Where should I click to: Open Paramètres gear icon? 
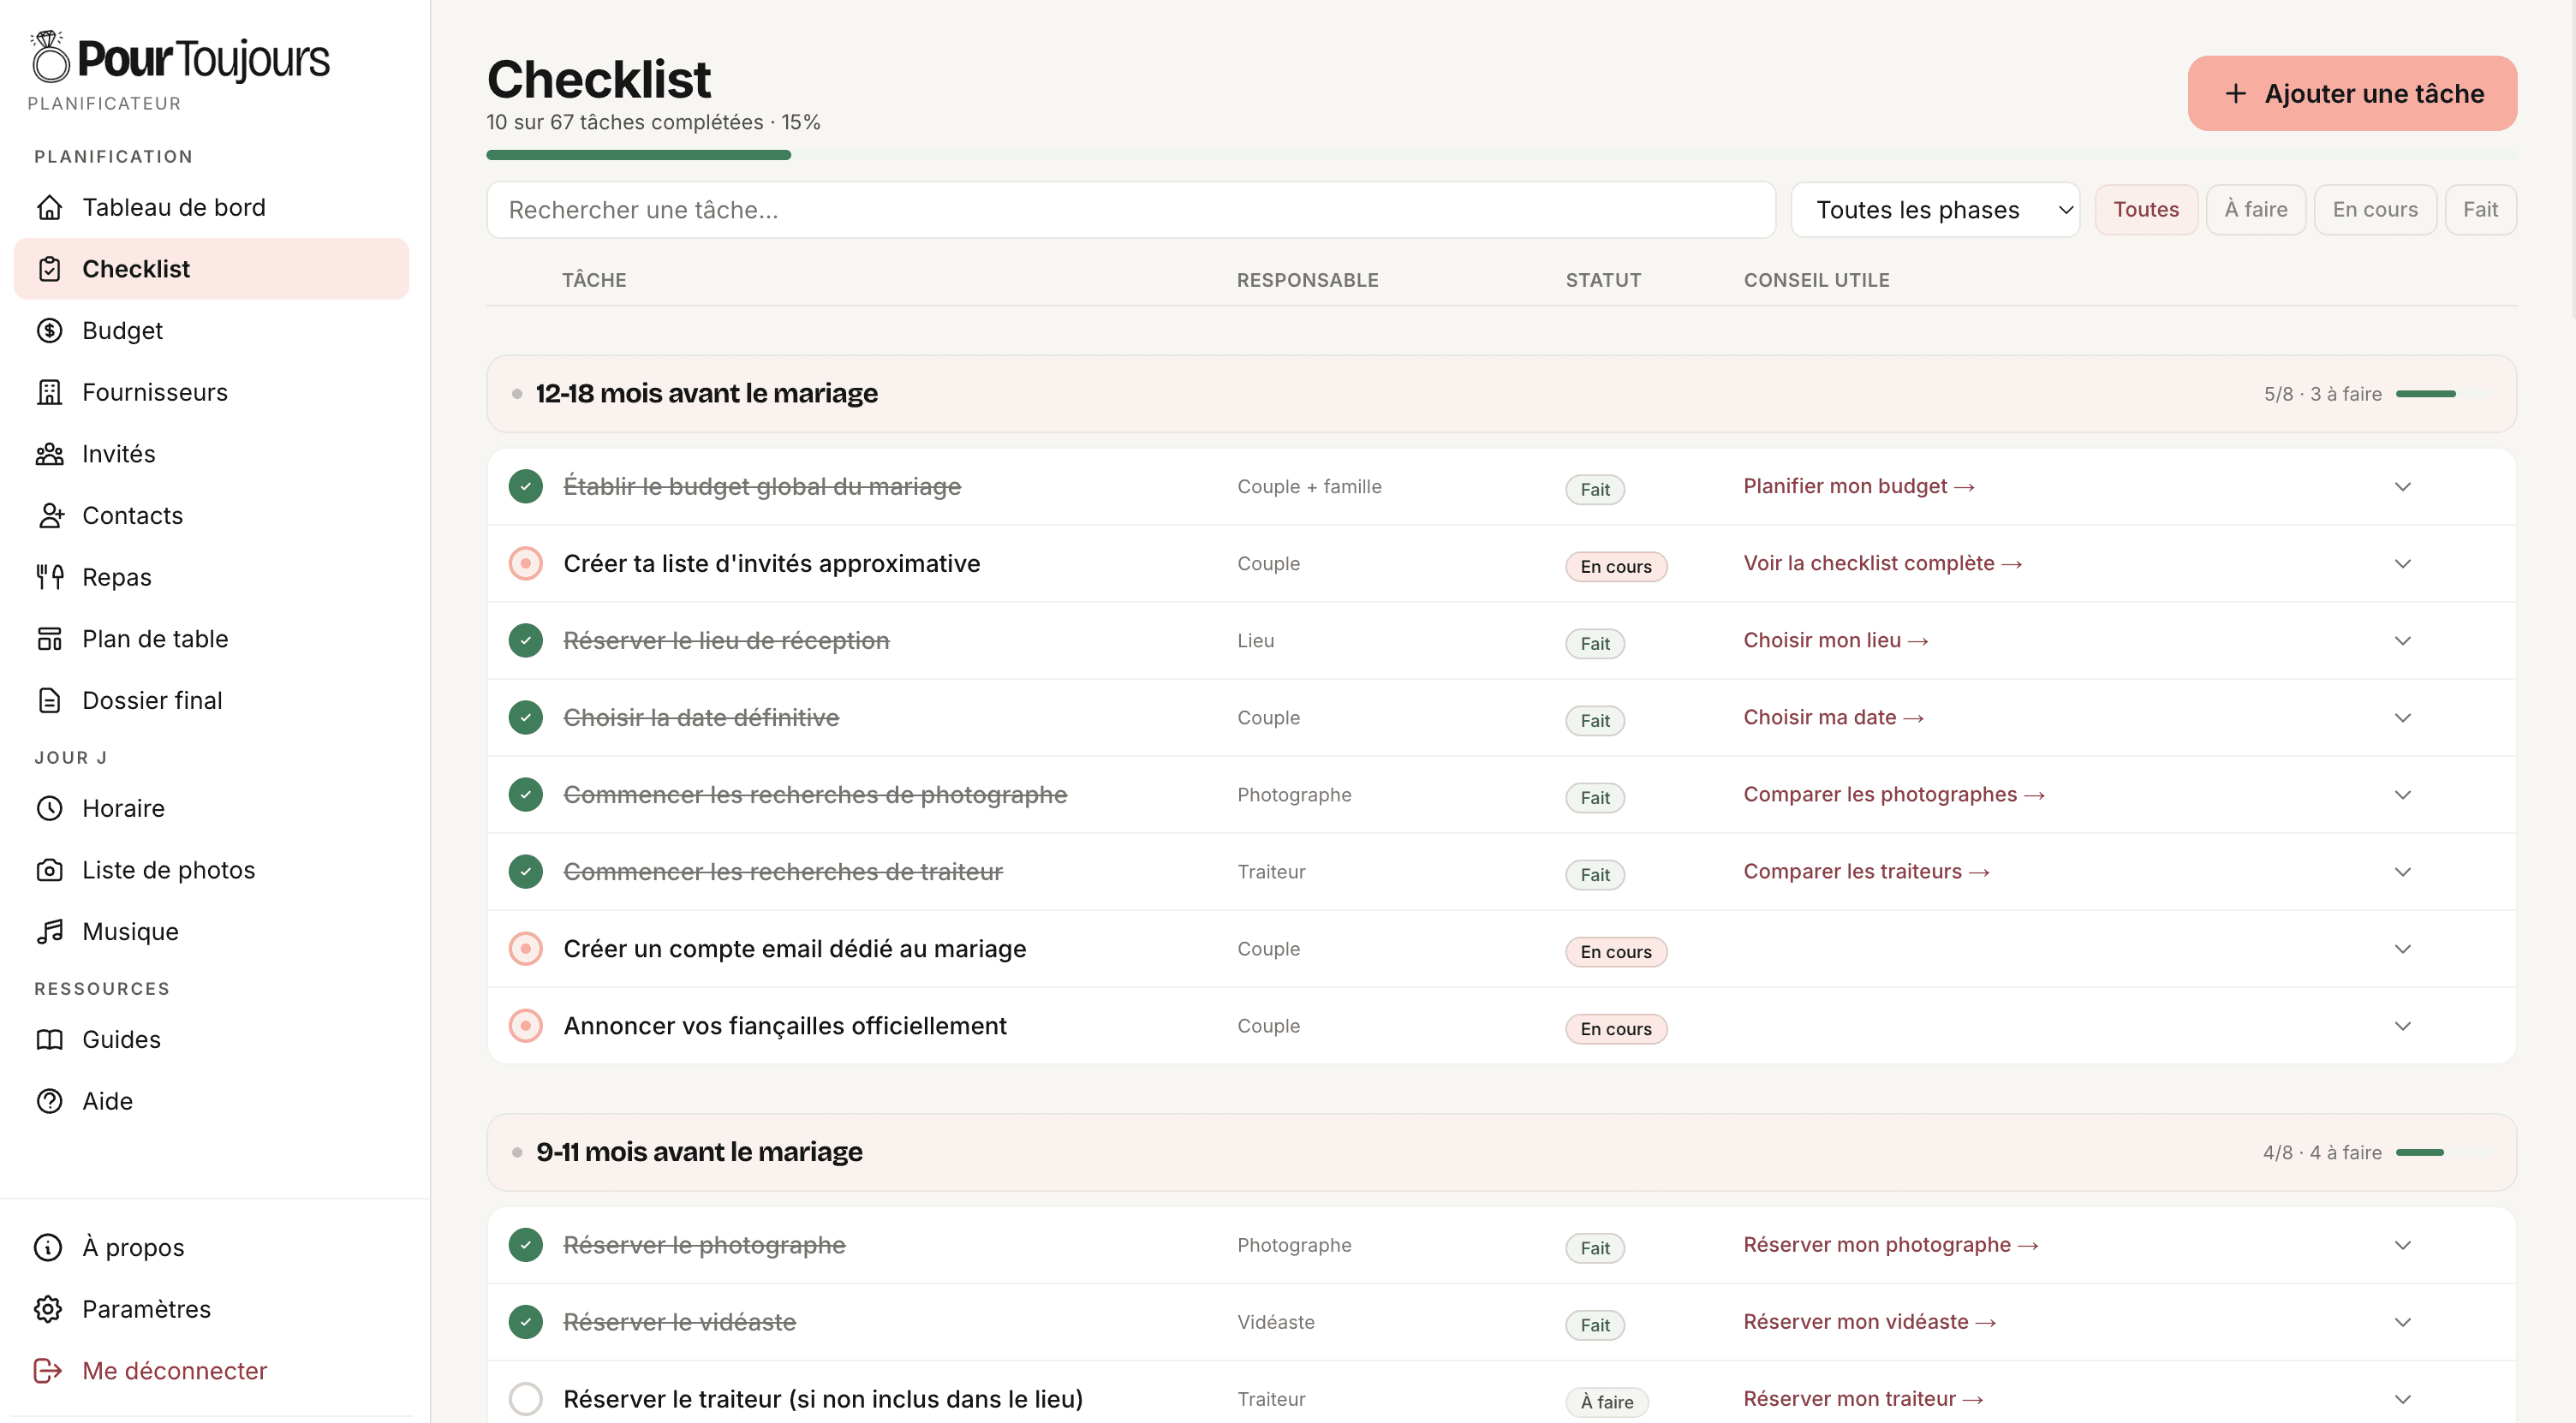click(x=48, y=1309)
